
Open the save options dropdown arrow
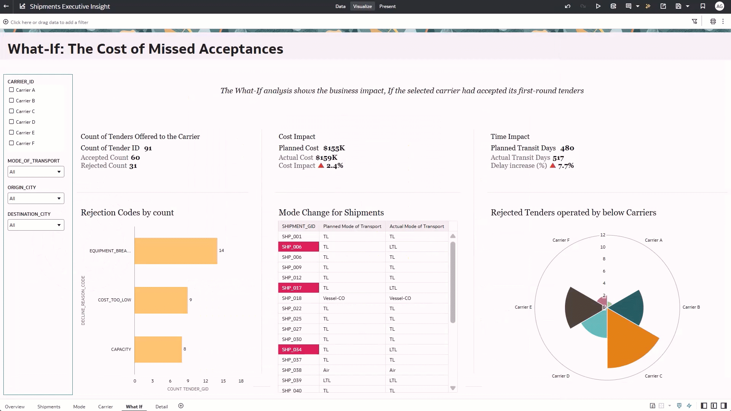click(688, 6)
